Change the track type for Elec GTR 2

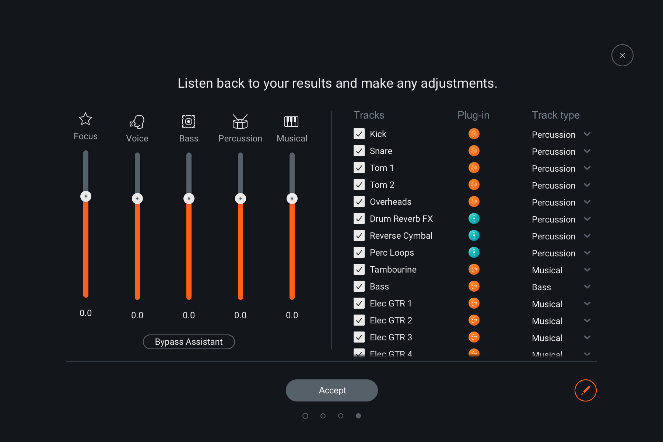pyautogui.click(x=587, y=321)
